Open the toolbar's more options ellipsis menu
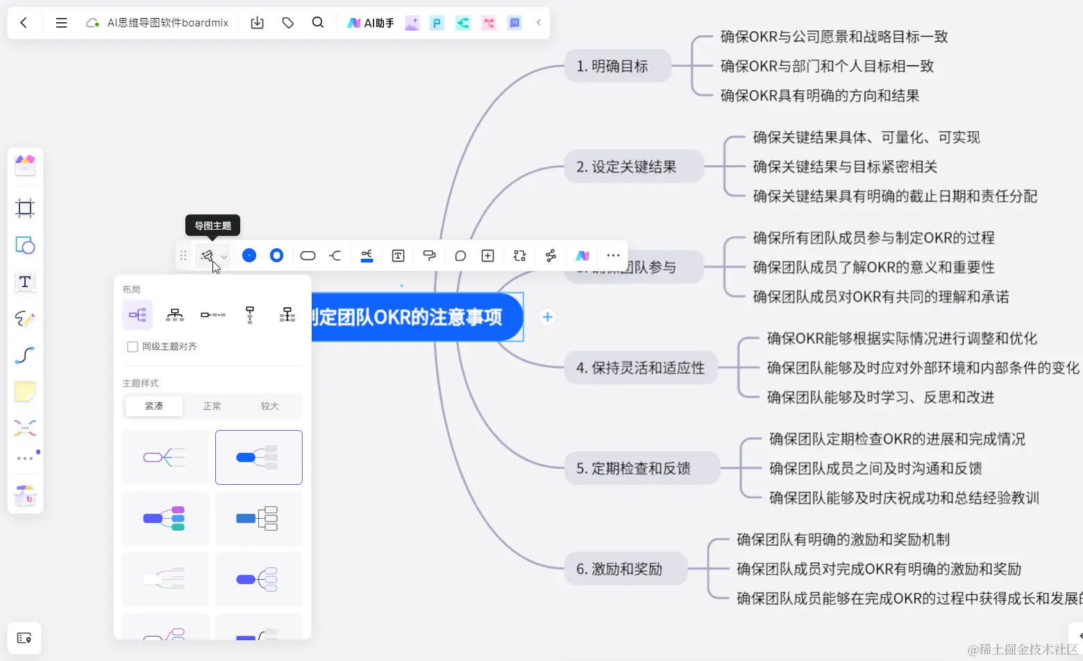Screen dimensions: 1083x661 coord(612,255)
